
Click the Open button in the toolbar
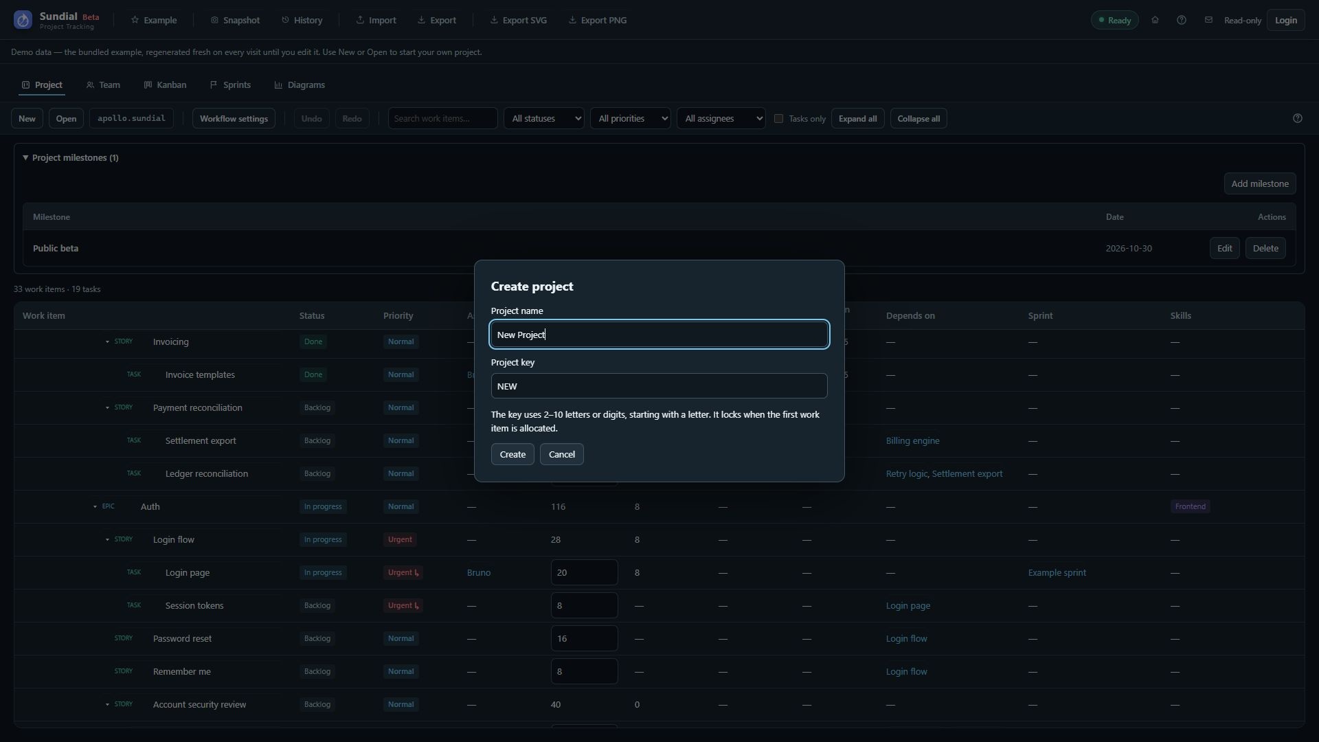[66, 118]
